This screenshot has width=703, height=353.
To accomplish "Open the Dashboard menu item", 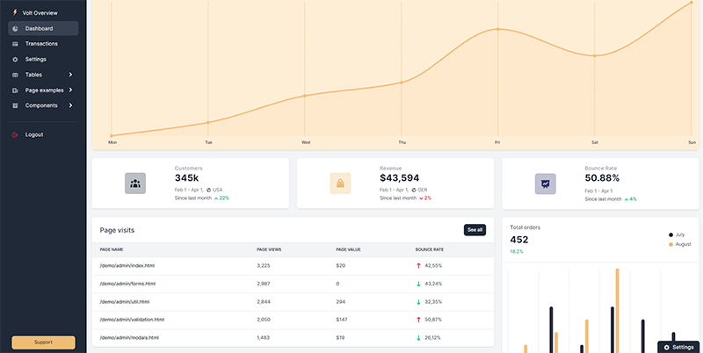I will pyautogui.click(x=43, y=28).
